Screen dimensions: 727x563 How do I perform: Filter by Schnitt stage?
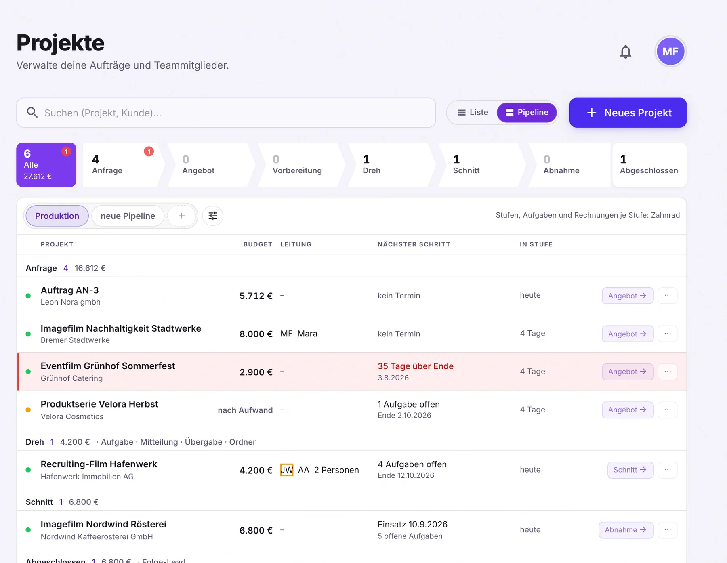482,165
